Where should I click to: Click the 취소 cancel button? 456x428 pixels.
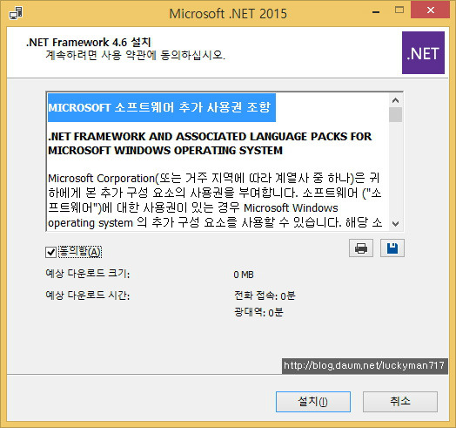pyautogui.click(x=400, y=402)
